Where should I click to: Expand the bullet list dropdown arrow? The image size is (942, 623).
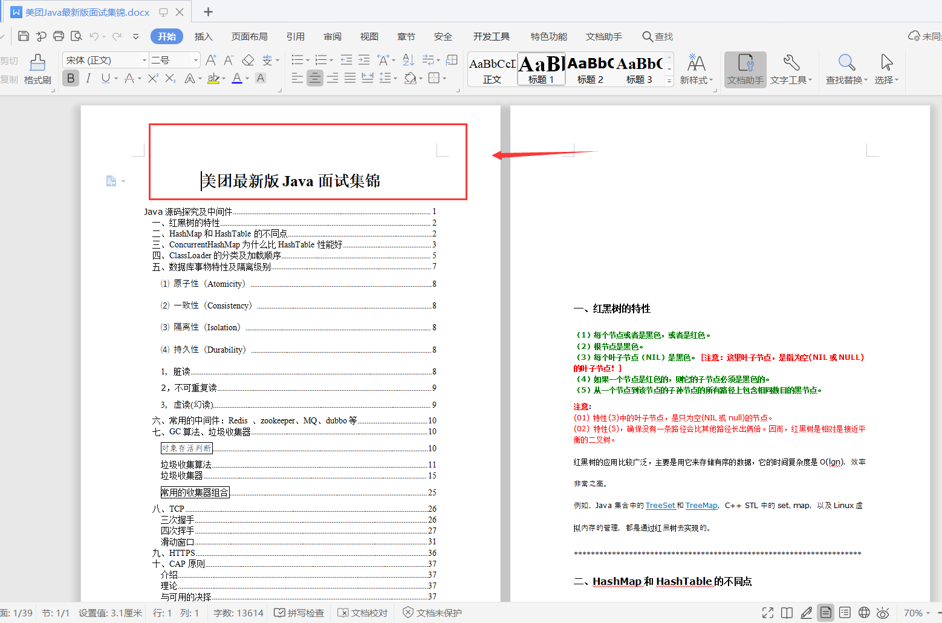[x=307, y=60]
